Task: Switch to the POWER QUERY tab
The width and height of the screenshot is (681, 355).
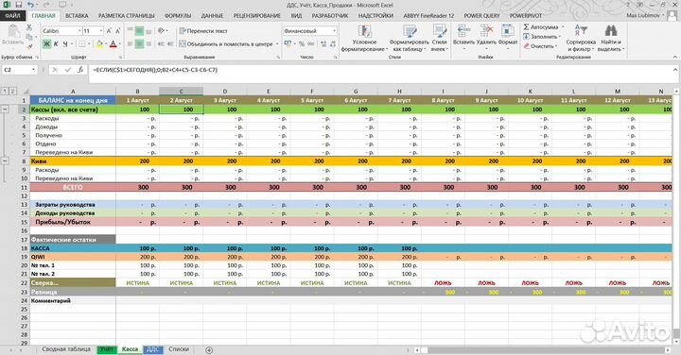Action: [481, 16]
